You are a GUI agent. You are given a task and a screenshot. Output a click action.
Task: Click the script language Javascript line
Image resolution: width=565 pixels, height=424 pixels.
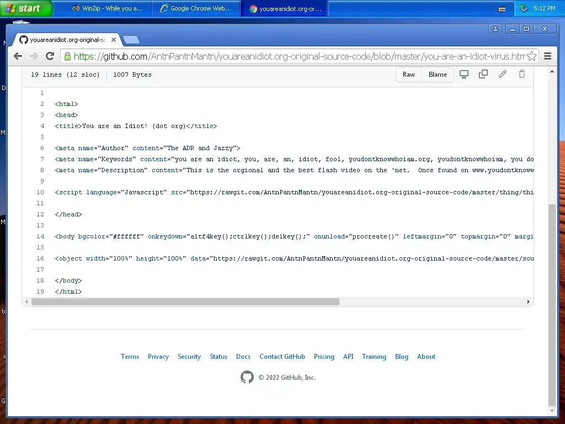[294, 192]
